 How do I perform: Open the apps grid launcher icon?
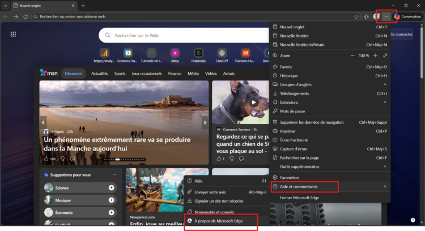coord(13,34)
